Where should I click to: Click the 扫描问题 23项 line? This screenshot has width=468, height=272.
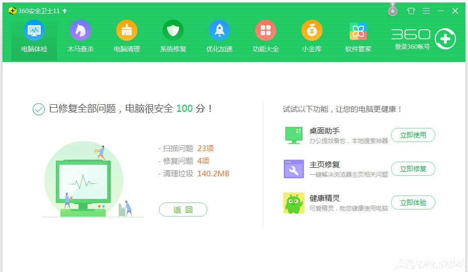(186, 149)
